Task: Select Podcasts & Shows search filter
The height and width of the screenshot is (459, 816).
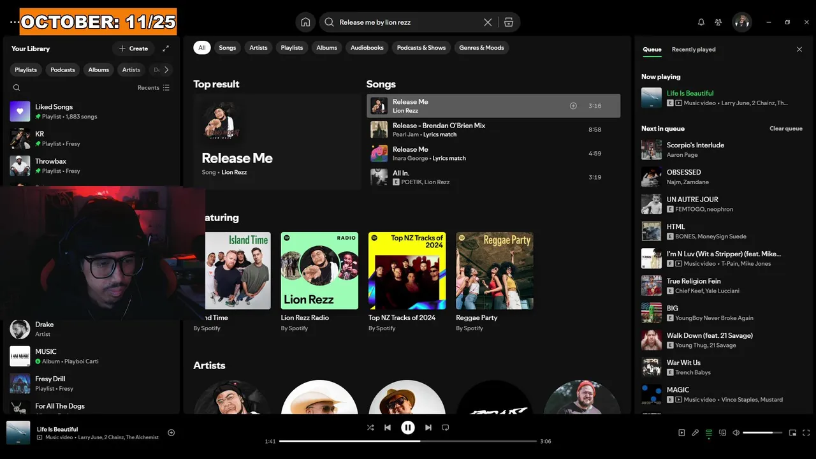Action: [421, 48]
